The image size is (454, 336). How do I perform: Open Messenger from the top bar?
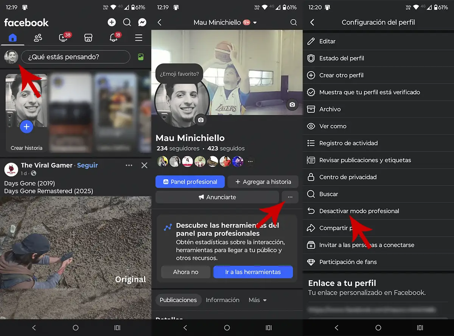[142, 23]
